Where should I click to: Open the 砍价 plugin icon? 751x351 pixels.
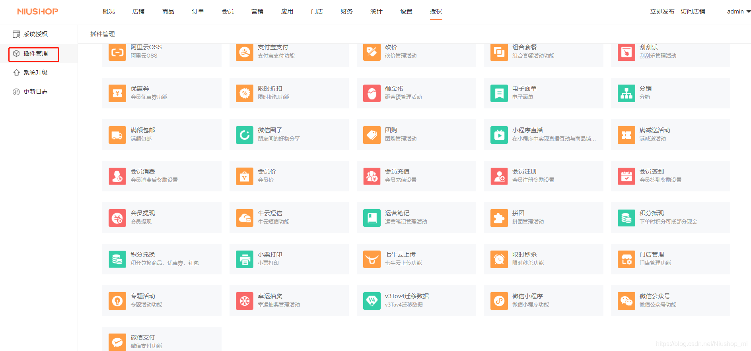[x=372, y=52]
